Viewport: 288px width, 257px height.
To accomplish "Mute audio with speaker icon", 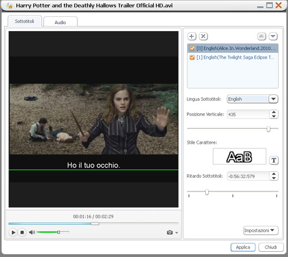I will 32,232.
